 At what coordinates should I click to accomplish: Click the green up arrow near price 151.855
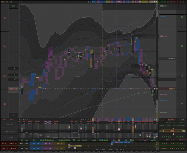pyautogui.click(x=182, y=104)
